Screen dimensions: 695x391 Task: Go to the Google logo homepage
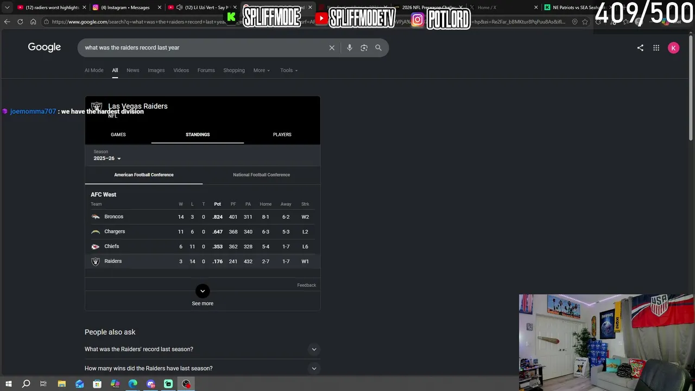pyautogui.click(x=45, y=47)
